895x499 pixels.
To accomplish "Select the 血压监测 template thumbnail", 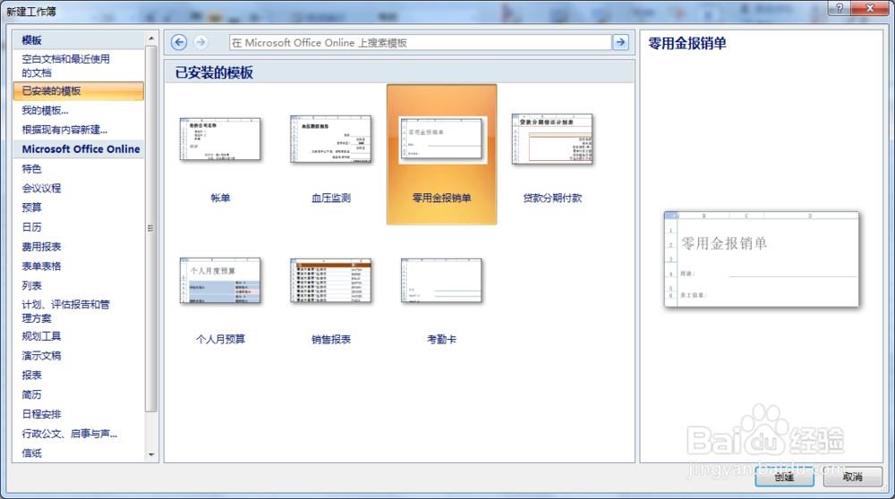I will point(330,140).
